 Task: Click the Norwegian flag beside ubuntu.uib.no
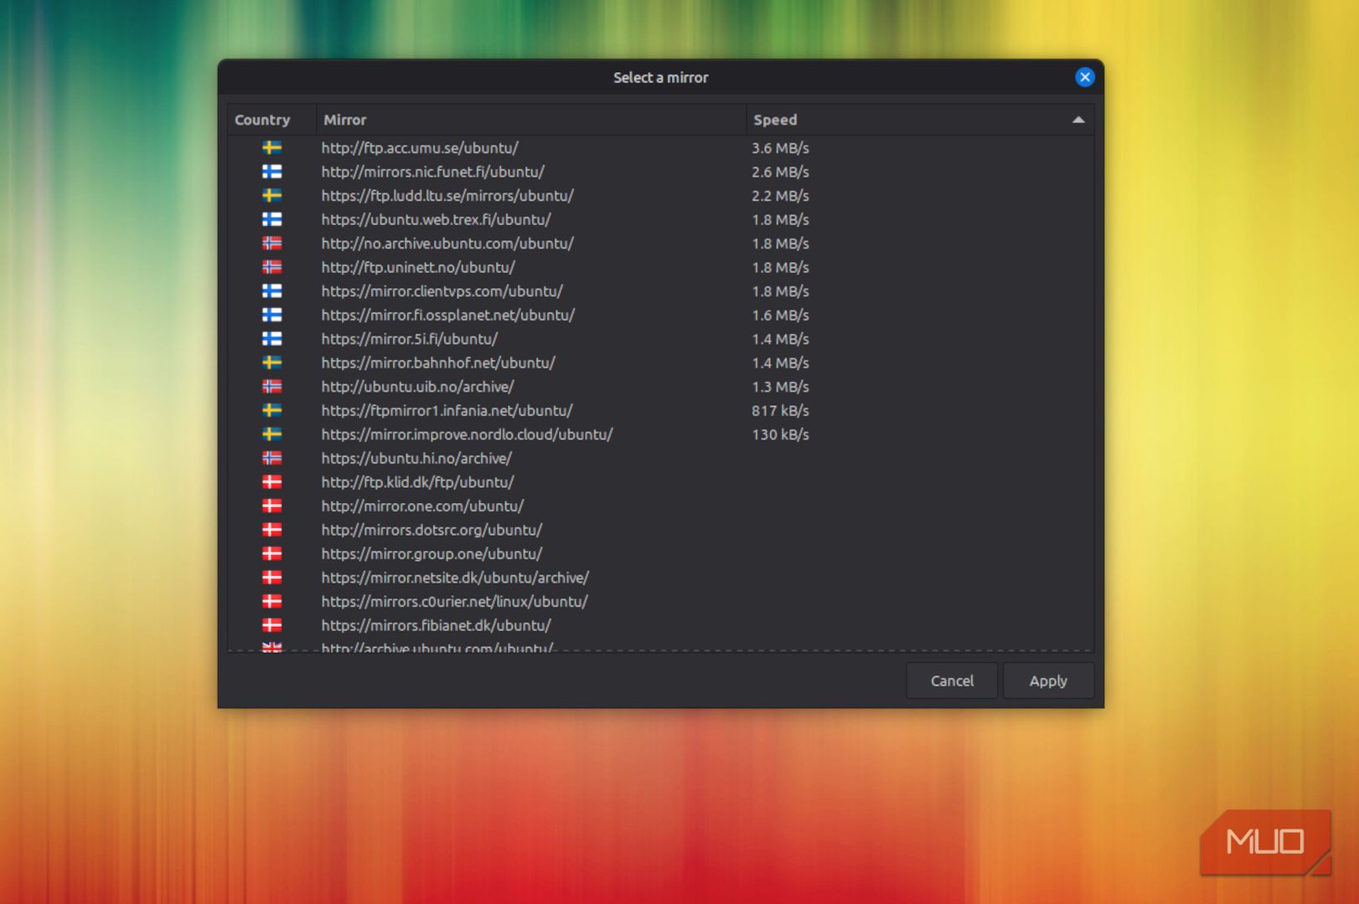[x=271, y=387]
